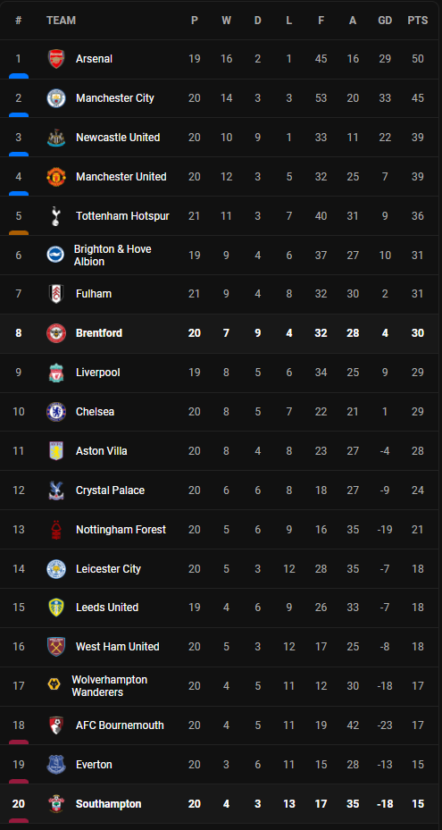Click the Liverpool club crest
Screen dimensions: 442x830
point(55,373)
